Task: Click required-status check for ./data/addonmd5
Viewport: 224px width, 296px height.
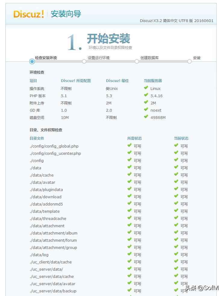Action: pos(129,203)
